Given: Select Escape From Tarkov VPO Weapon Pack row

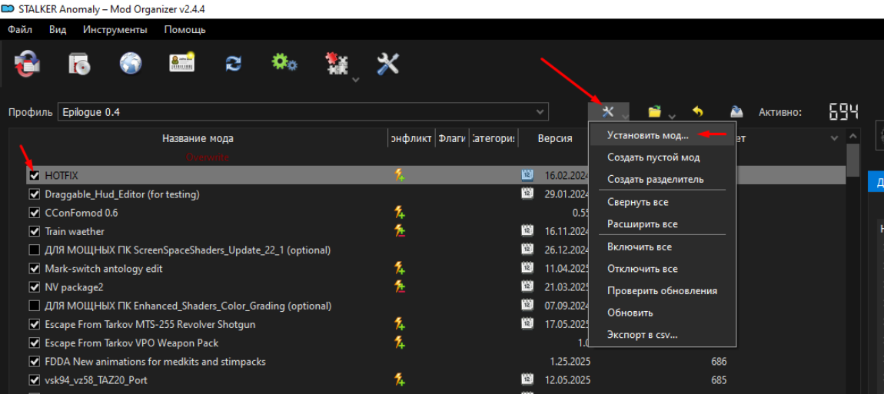Looking at the screenshot, I should [x=131, y=343].
